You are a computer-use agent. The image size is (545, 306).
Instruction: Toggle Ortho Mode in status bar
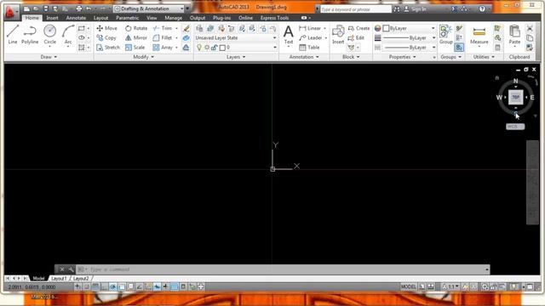(104, 287)
